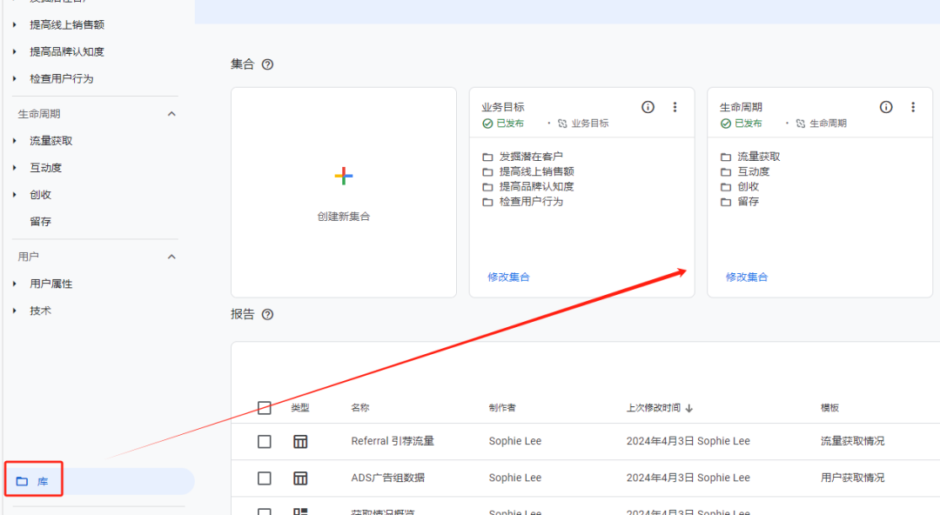
Task: Click folder icon for 留存 in card
Action: tap(725, 202)
